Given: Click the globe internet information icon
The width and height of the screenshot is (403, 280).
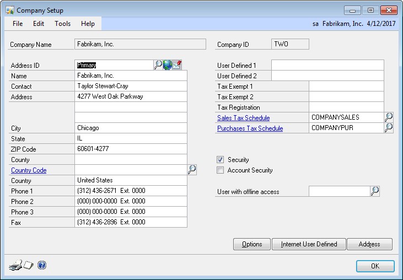Looking at the screenshot, I should (167, 65).
